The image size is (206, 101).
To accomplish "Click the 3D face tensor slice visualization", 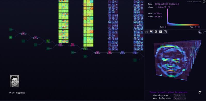I will (x=177, y=60).
